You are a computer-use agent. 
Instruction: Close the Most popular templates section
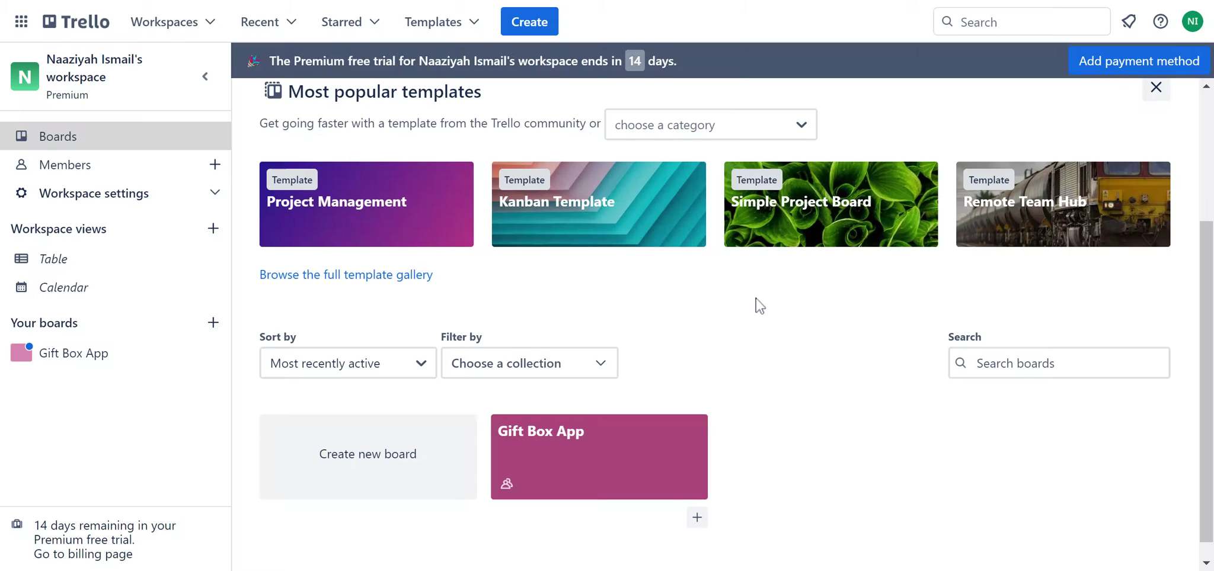(1156, 88)
